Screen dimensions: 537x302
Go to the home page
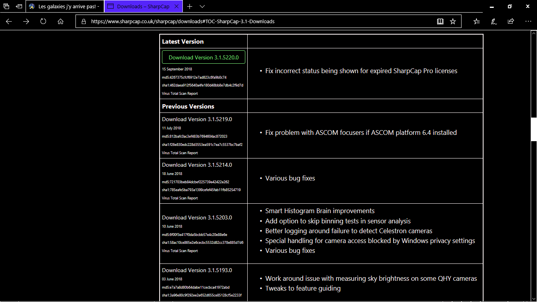61,22
